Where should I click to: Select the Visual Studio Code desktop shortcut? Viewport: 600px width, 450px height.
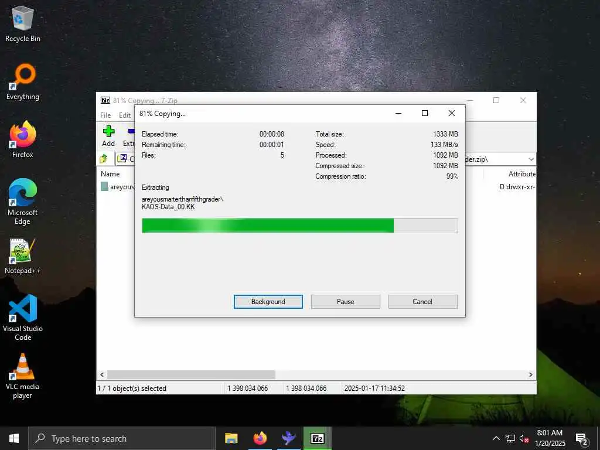23,318
